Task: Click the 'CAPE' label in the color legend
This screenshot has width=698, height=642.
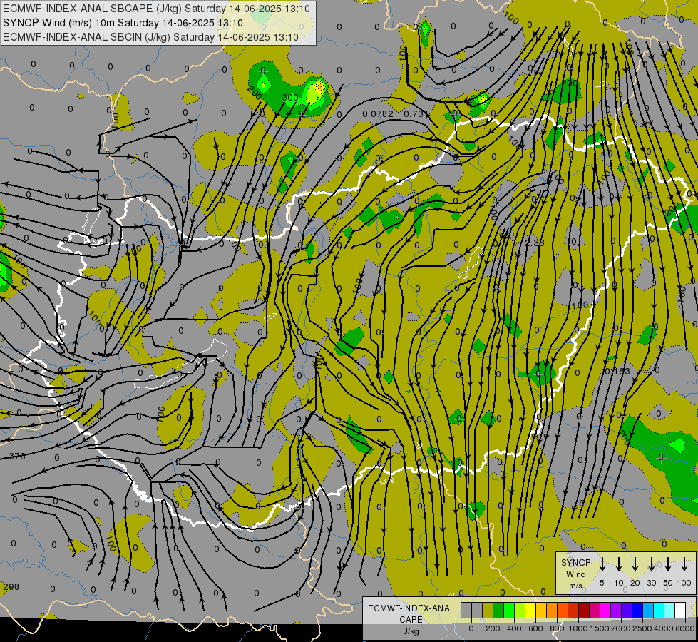Action: 411,619
